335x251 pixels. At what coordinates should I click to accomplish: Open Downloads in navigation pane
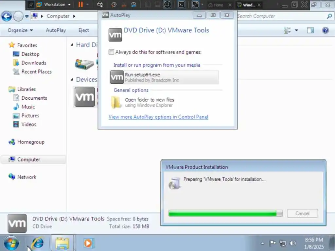(34, 63)
